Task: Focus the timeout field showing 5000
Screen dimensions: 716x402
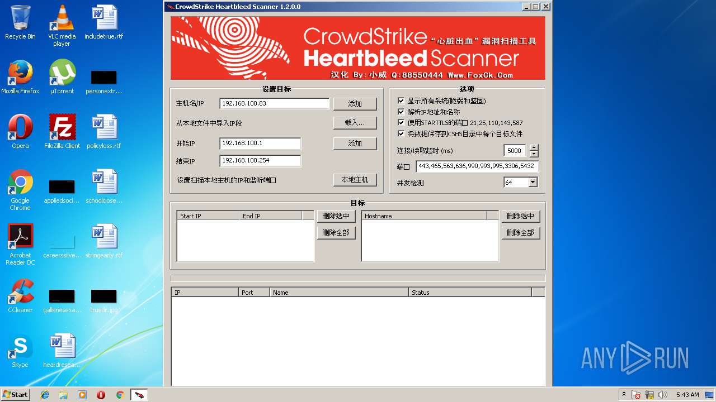Action: tap(515, 151)
